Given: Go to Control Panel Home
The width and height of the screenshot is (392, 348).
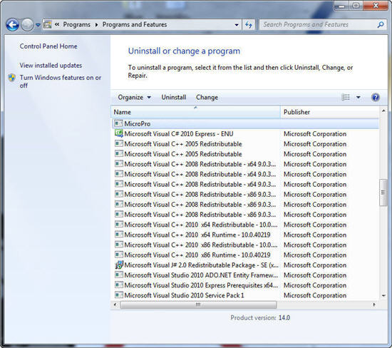Looking at the screenshot, I should (48, 46).
